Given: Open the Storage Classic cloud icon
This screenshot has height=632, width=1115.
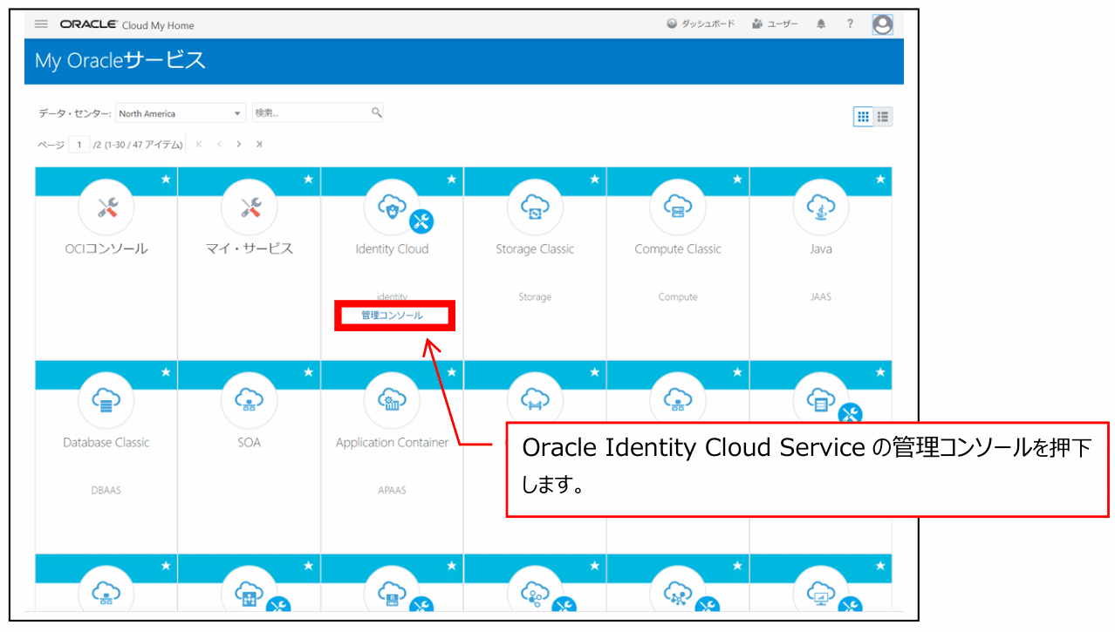Looking at the screenshot, I should tap(535, 207).
